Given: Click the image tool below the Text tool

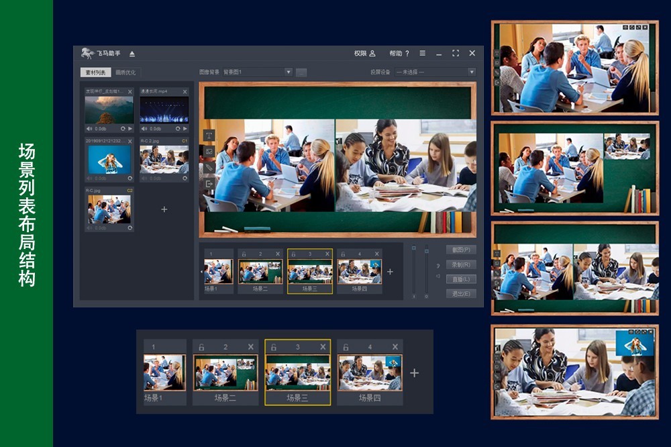Looking at the screenshot, I should [209, 151].
